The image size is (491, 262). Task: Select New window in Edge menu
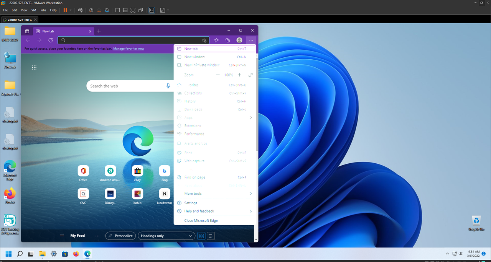214,57
